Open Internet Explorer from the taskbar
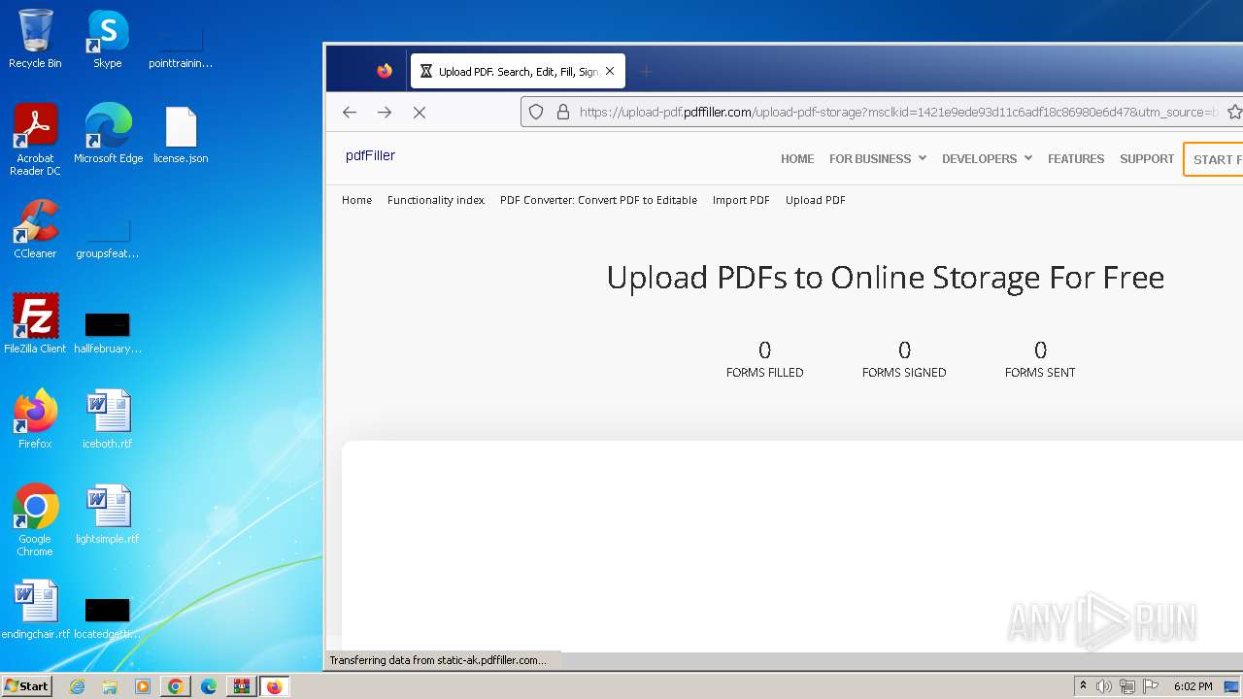The width and height of the screenshot is (1243, 699). tap(77, 686)
